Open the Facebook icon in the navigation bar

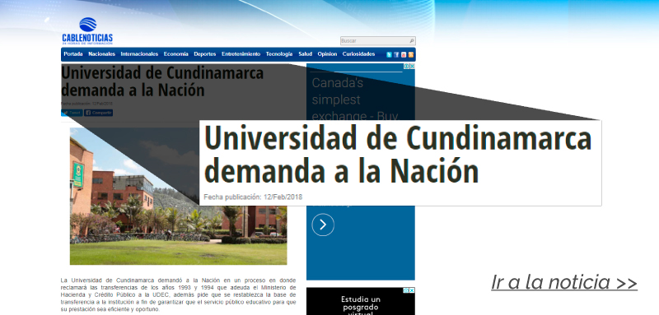(396, 54)
